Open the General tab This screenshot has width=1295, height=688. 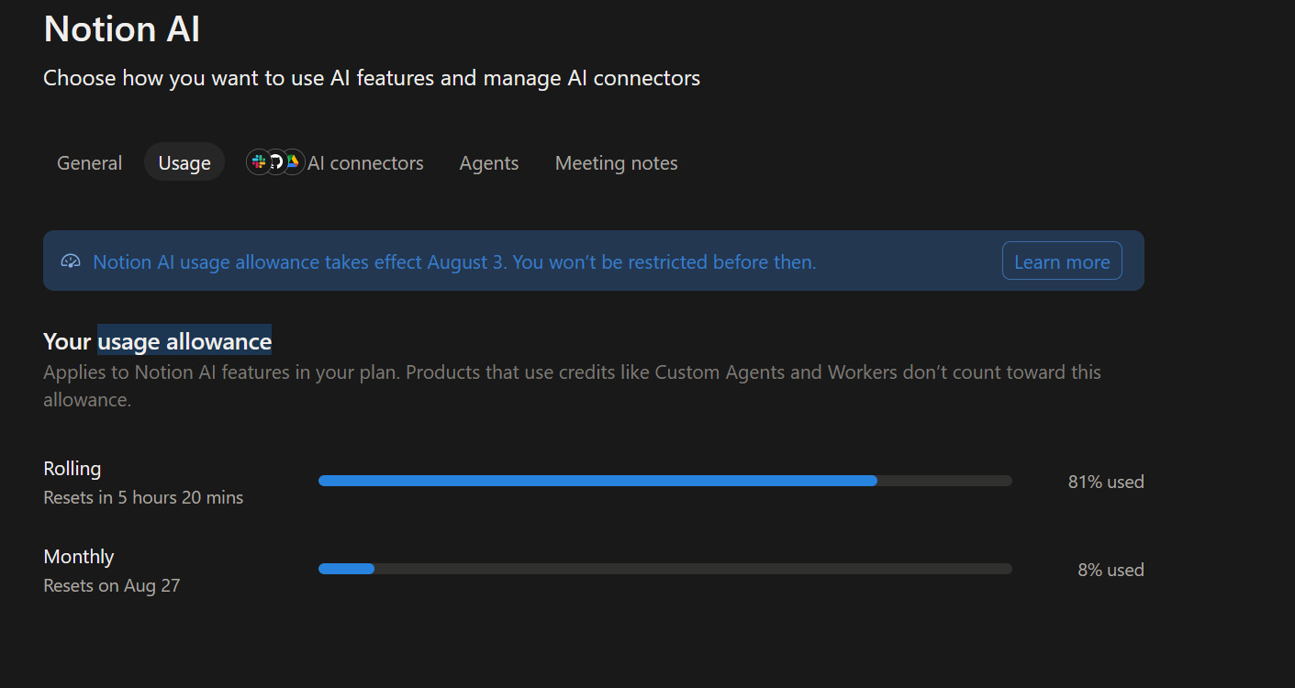pos(89,163)
